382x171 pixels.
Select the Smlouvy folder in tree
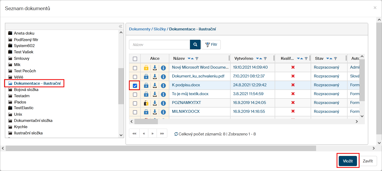pos(21,58)
